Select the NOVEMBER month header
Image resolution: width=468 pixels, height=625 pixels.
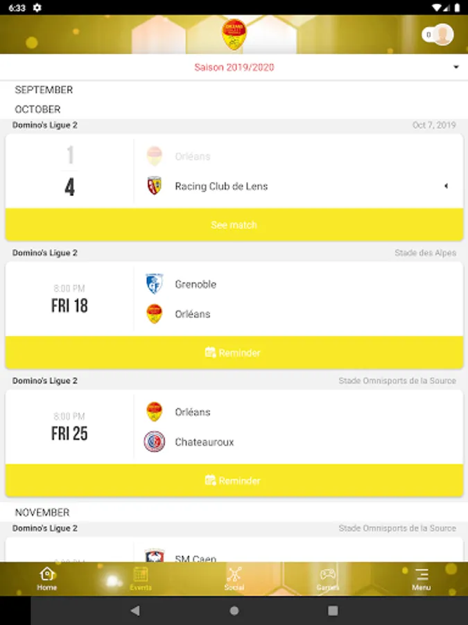pos(42,512)
